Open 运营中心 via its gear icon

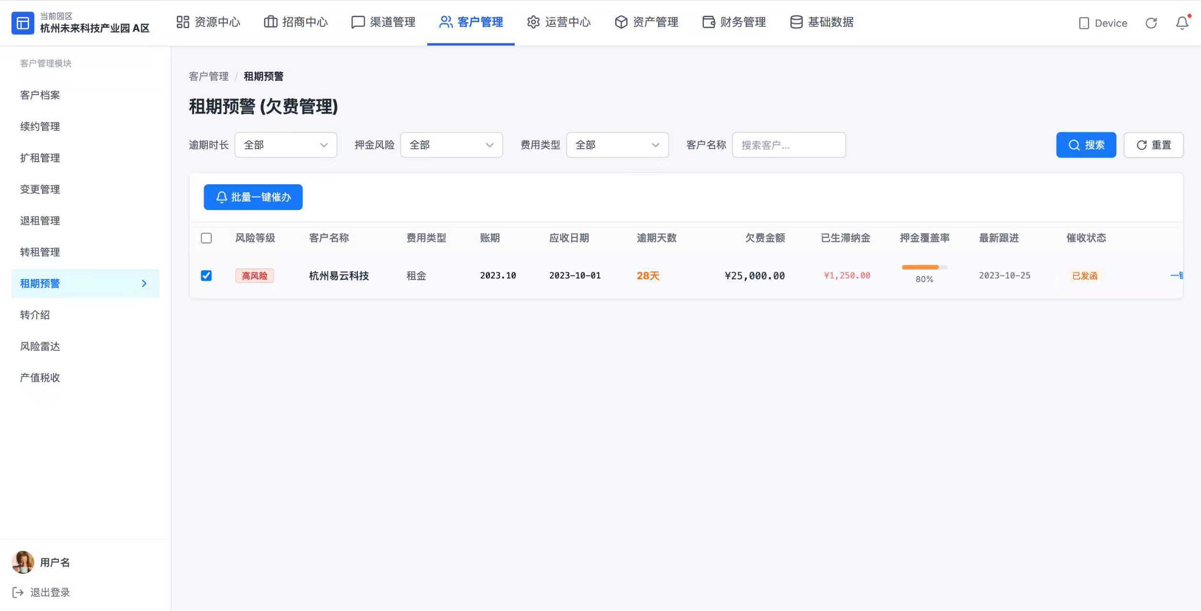click(533, 22)
